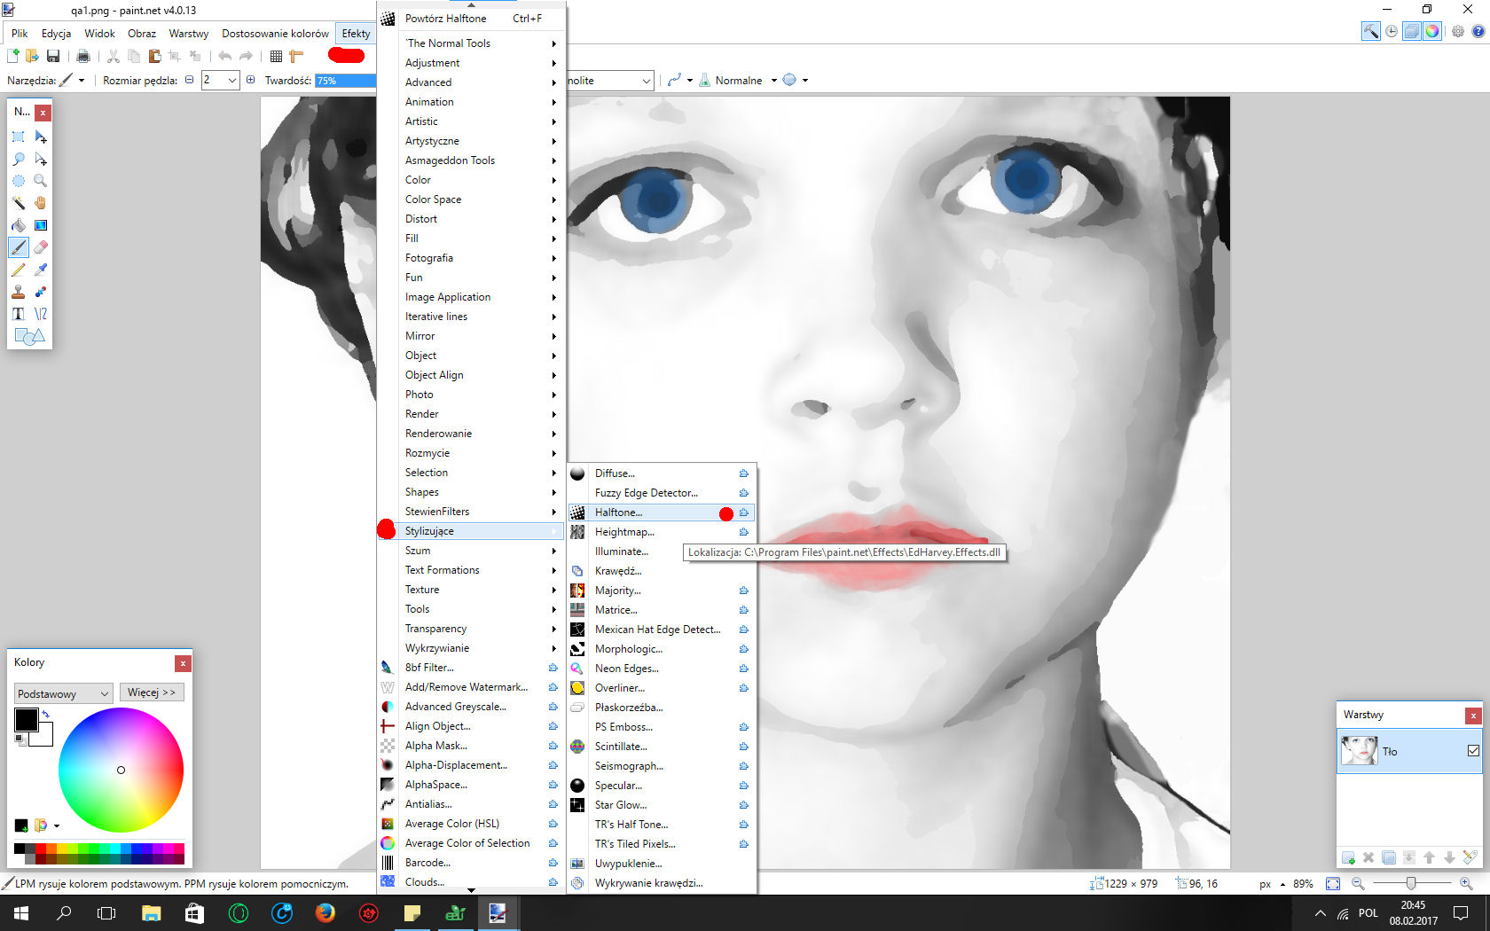Image resolution: width=1490 pixels, height=931 pixels.
Task: Toggle the rulers display
Action: click(x=296, y=57)
